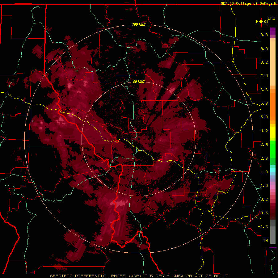The width and height of the screenshot is (278, 278).
Task: Click the 100 NMI range ring label
Action: pyautogui.click(x=139, y=24)
